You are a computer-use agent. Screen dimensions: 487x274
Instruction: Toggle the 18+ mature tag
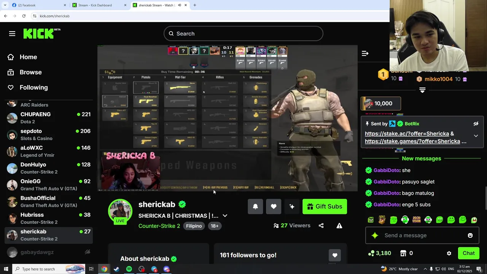coord(215,226)
